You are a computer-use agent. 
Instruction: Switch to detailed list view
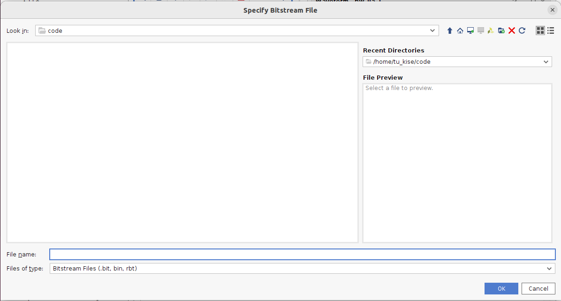(x=551, y=30)
